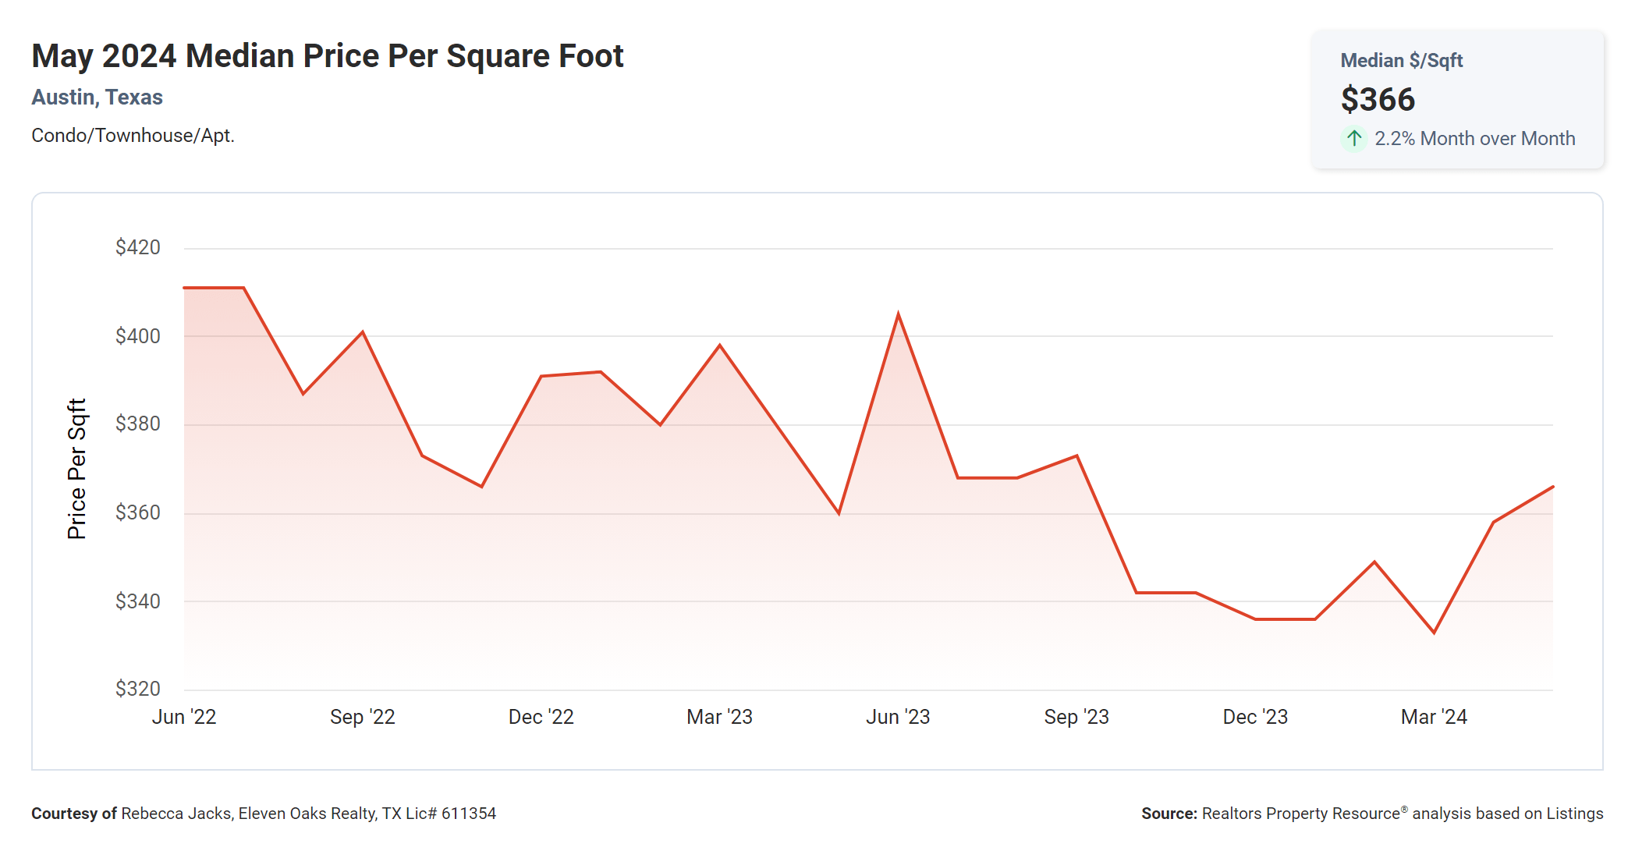Viewport: 1635px width, 858px height.
Task: Click the chart title heading
Action: [x=327, y=56]
